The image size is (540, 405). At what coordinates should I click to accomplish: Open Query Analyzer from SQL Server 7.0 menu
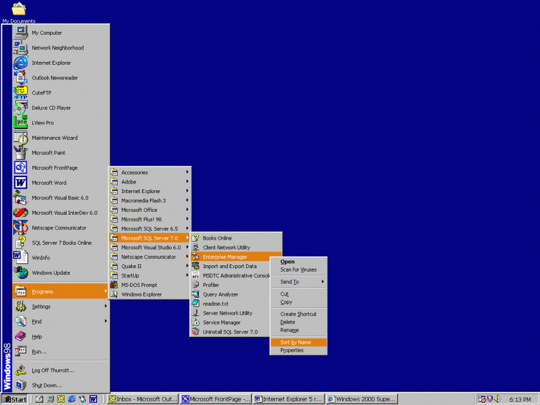click(221, 294)
